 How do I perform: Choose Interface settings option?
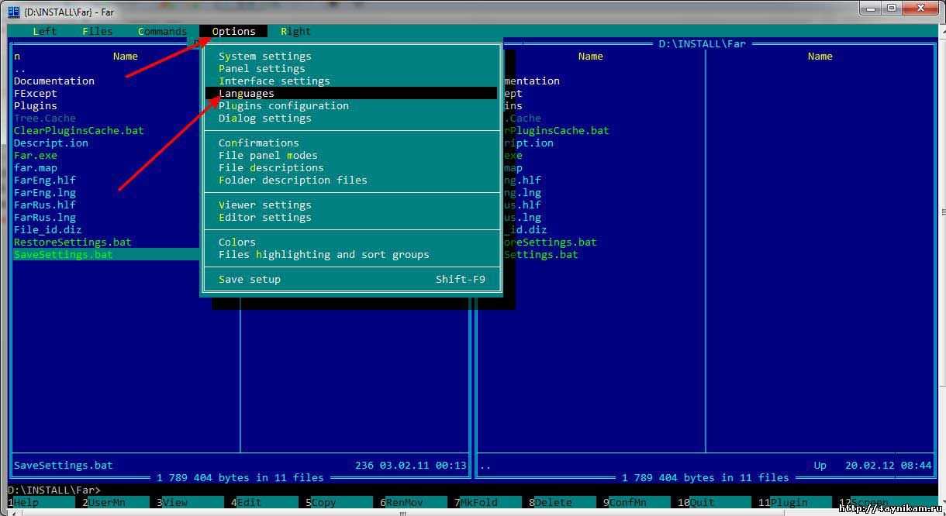(274, 81)
